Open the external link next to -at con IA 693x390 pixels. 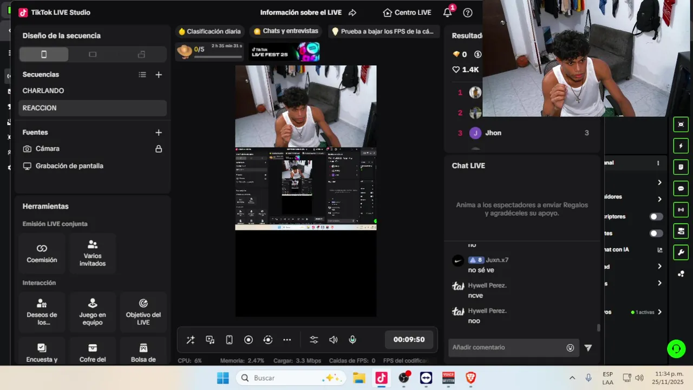pyautogui.click(x=659, y=250)
